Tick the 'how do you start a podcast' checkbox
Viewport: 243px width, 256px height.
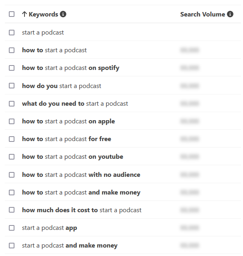pyautogui.click(x=12, y=86)
